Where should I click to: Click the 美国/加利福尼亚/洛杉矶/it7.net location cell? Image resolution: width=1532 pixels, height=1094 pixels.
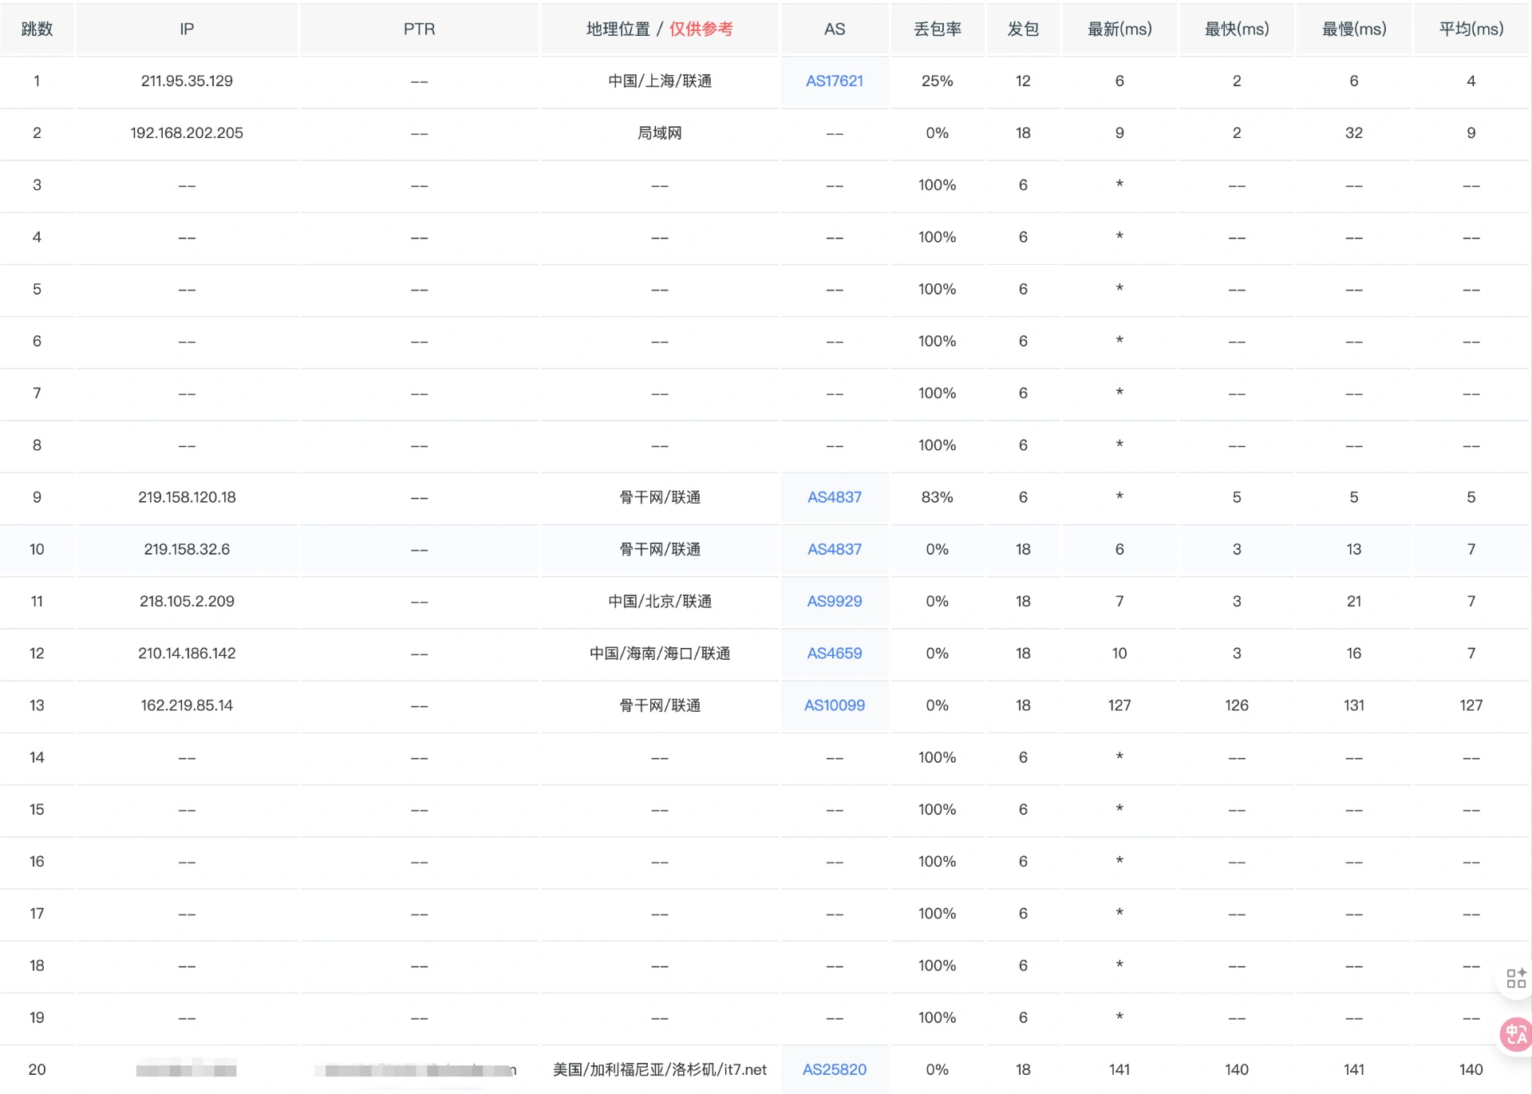pos(659,1069)
